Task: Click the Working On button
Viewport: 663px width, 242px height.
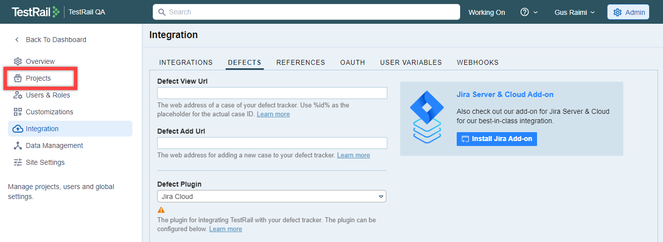Action: click(x=487, y=12)
